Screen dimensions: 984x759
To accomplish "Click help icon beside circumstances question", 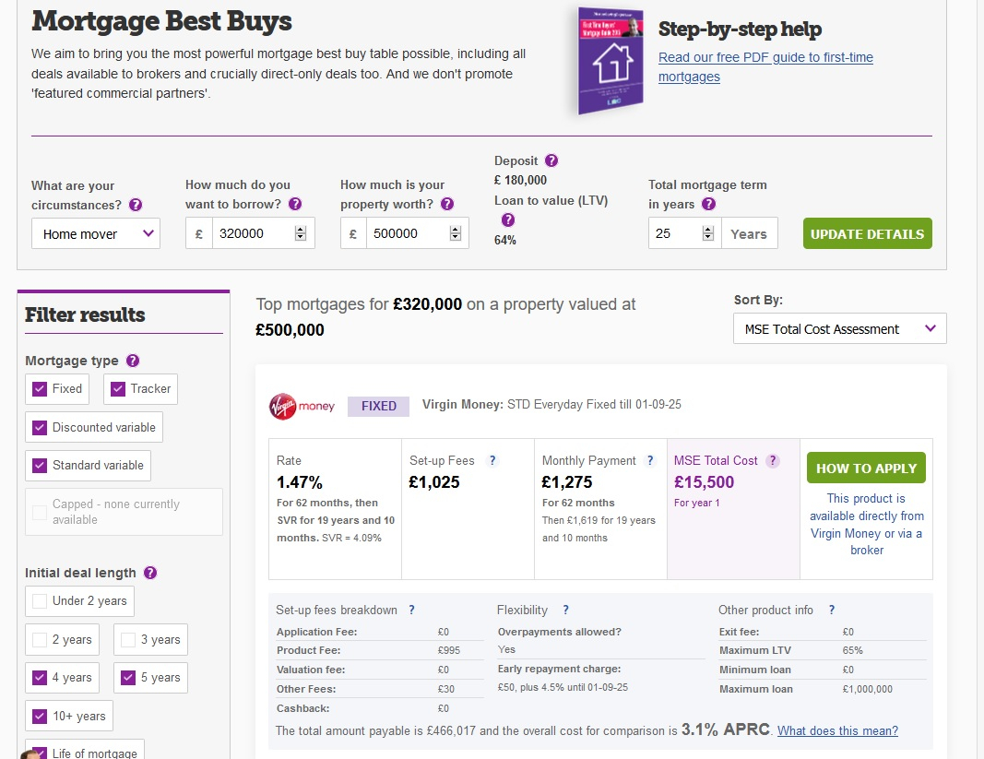I will click(x=136, y=205).
